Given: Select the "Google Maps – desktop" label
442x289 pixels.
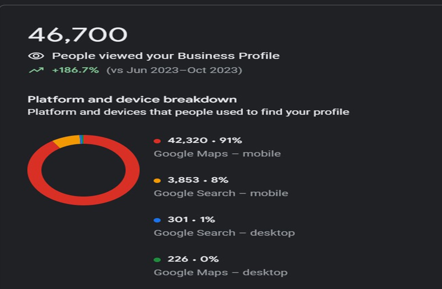Looking at the screenshot, I should click(x=220, y=272).
